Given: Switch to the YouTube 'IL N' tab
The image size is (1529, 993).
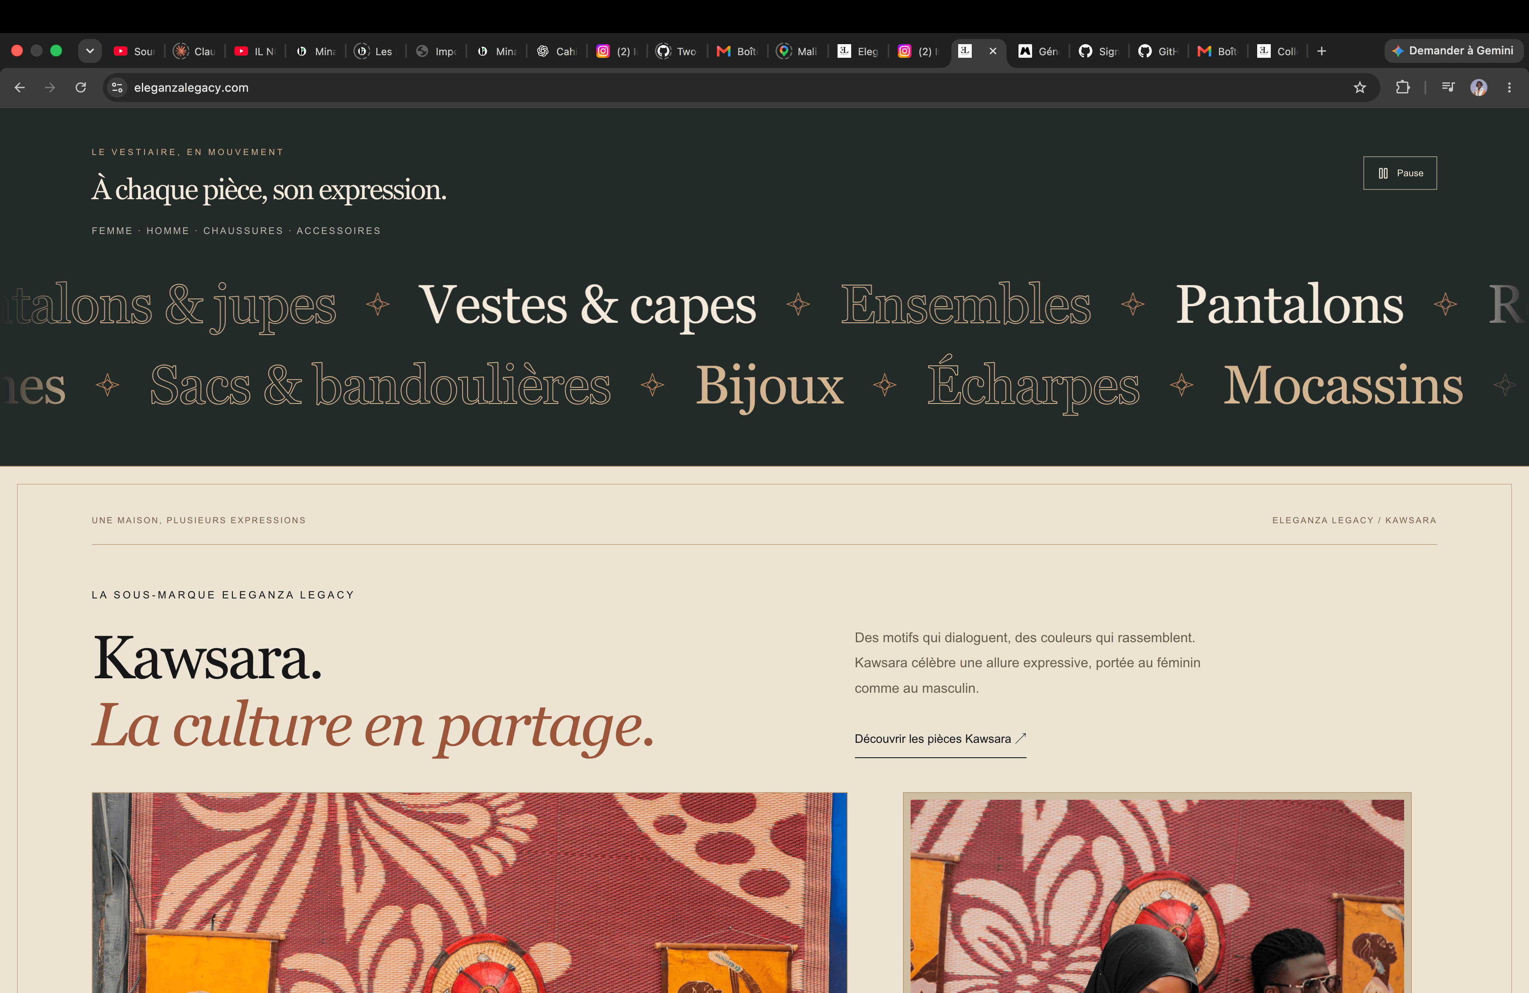Looking at the screenshot, I should [x=255, y=51].
